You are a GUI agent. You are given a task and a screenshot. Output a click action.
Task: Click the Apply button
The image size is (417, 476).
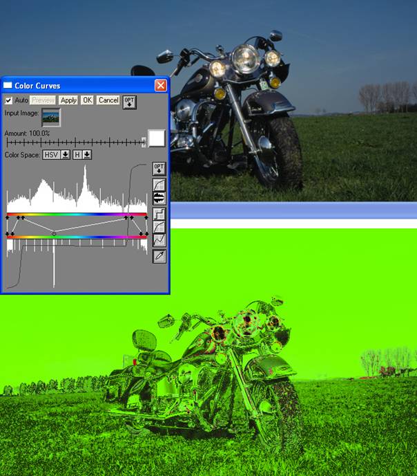click(68, 100)
